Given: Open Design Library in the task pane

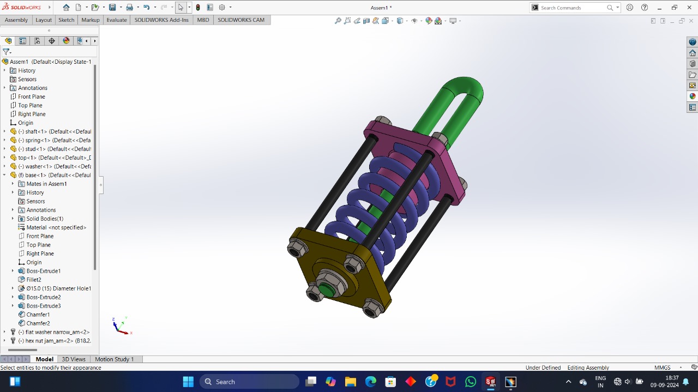Looking at the screenshot, I should 693,64.
